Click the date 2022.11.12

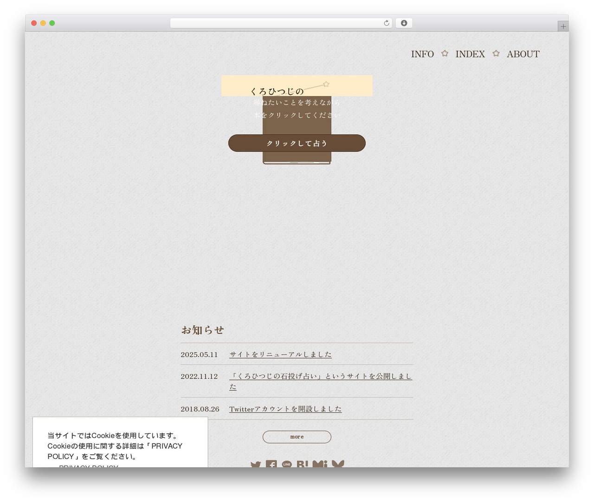199,376
